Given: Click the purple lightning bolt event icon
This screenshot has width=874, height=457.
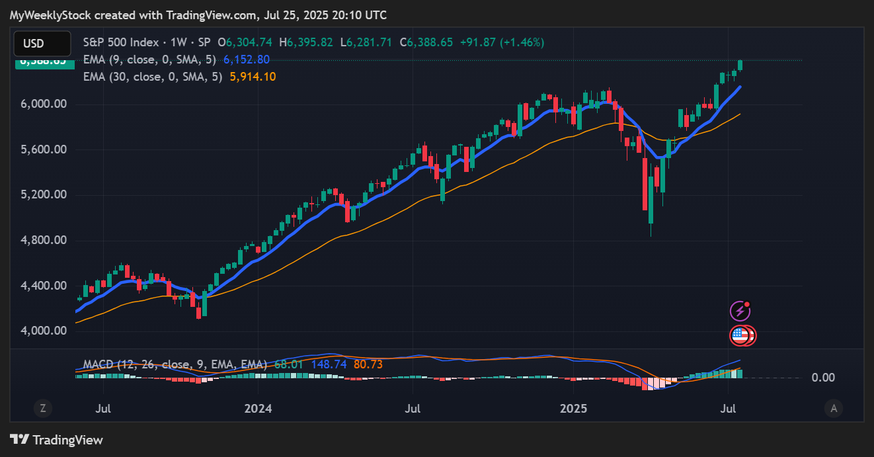Looking at the screenshot, I should pyautogui.click(x=740, y=311).
